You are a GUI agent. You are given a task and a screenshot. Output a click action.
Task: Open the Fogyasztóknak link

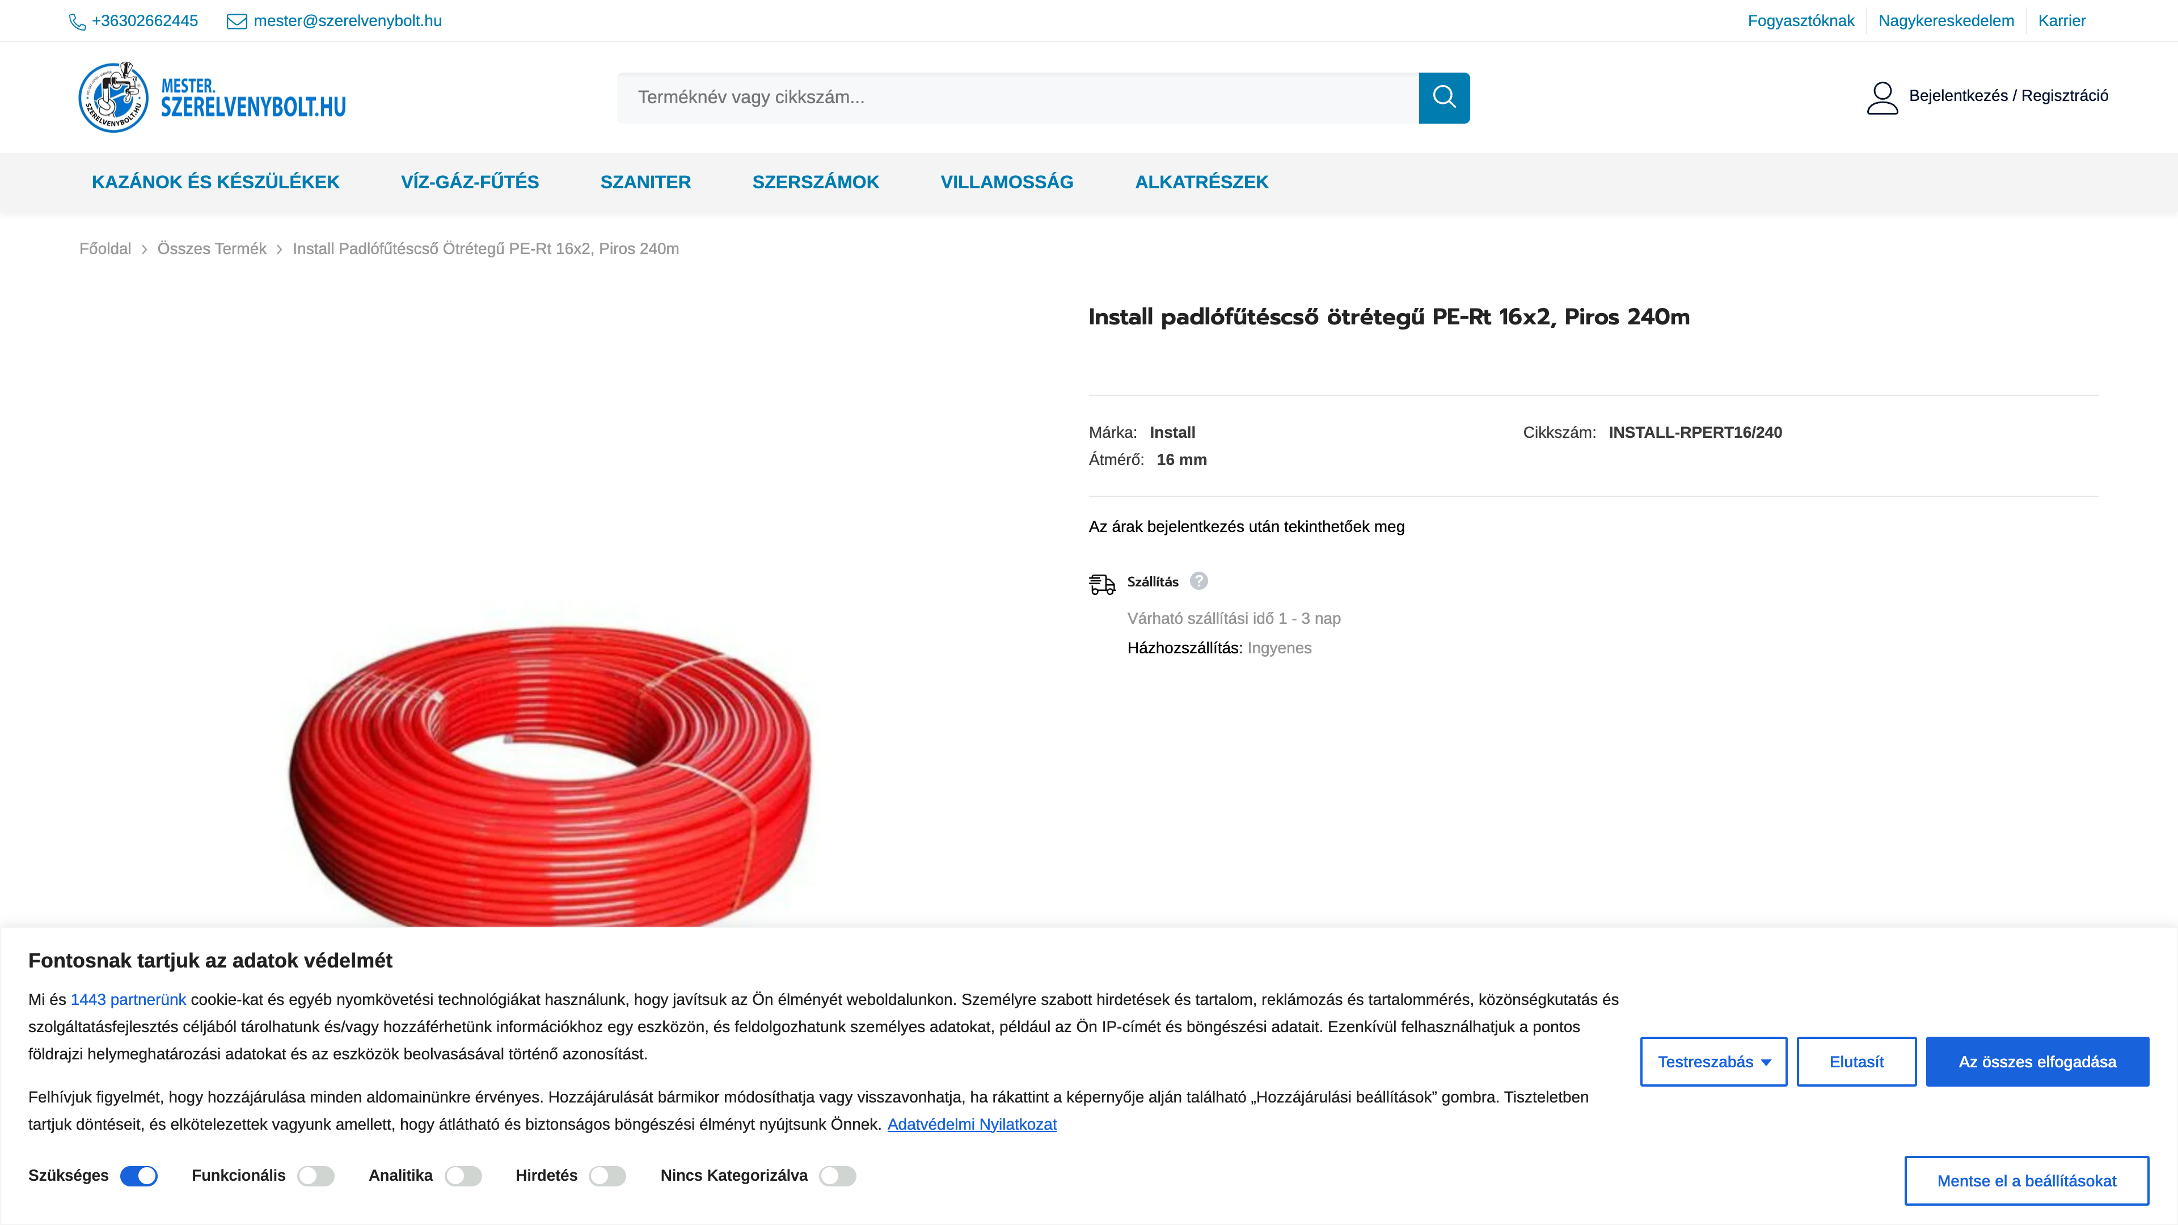[x=1801, y=20]
